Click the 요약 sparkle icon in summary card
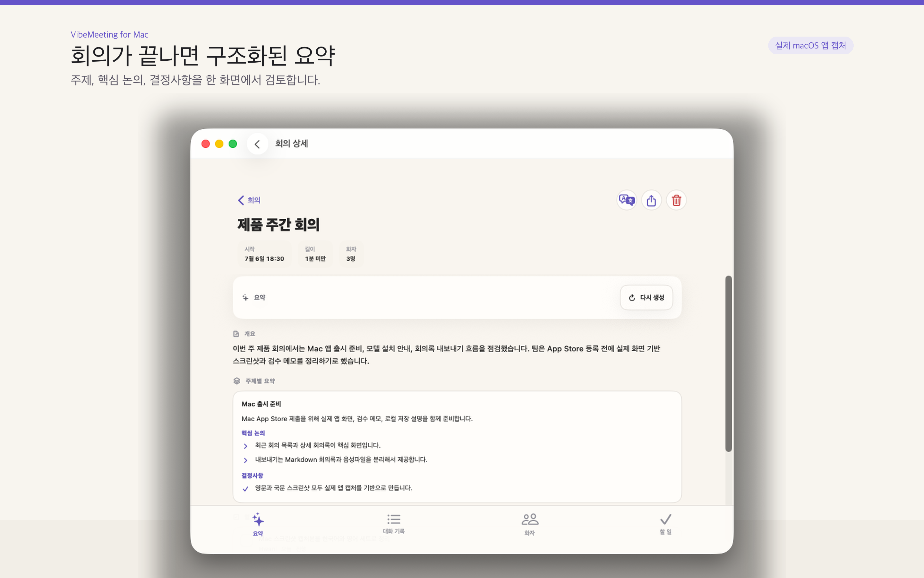Viewport: 924px width, 578px height. pyautogui.click(x=245, y=297)
